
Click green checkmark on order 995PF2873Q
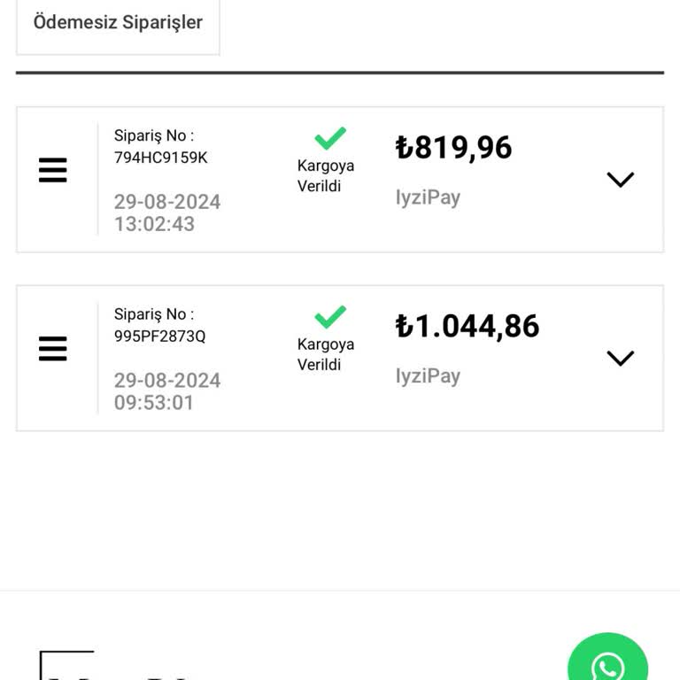pos(330,317)
